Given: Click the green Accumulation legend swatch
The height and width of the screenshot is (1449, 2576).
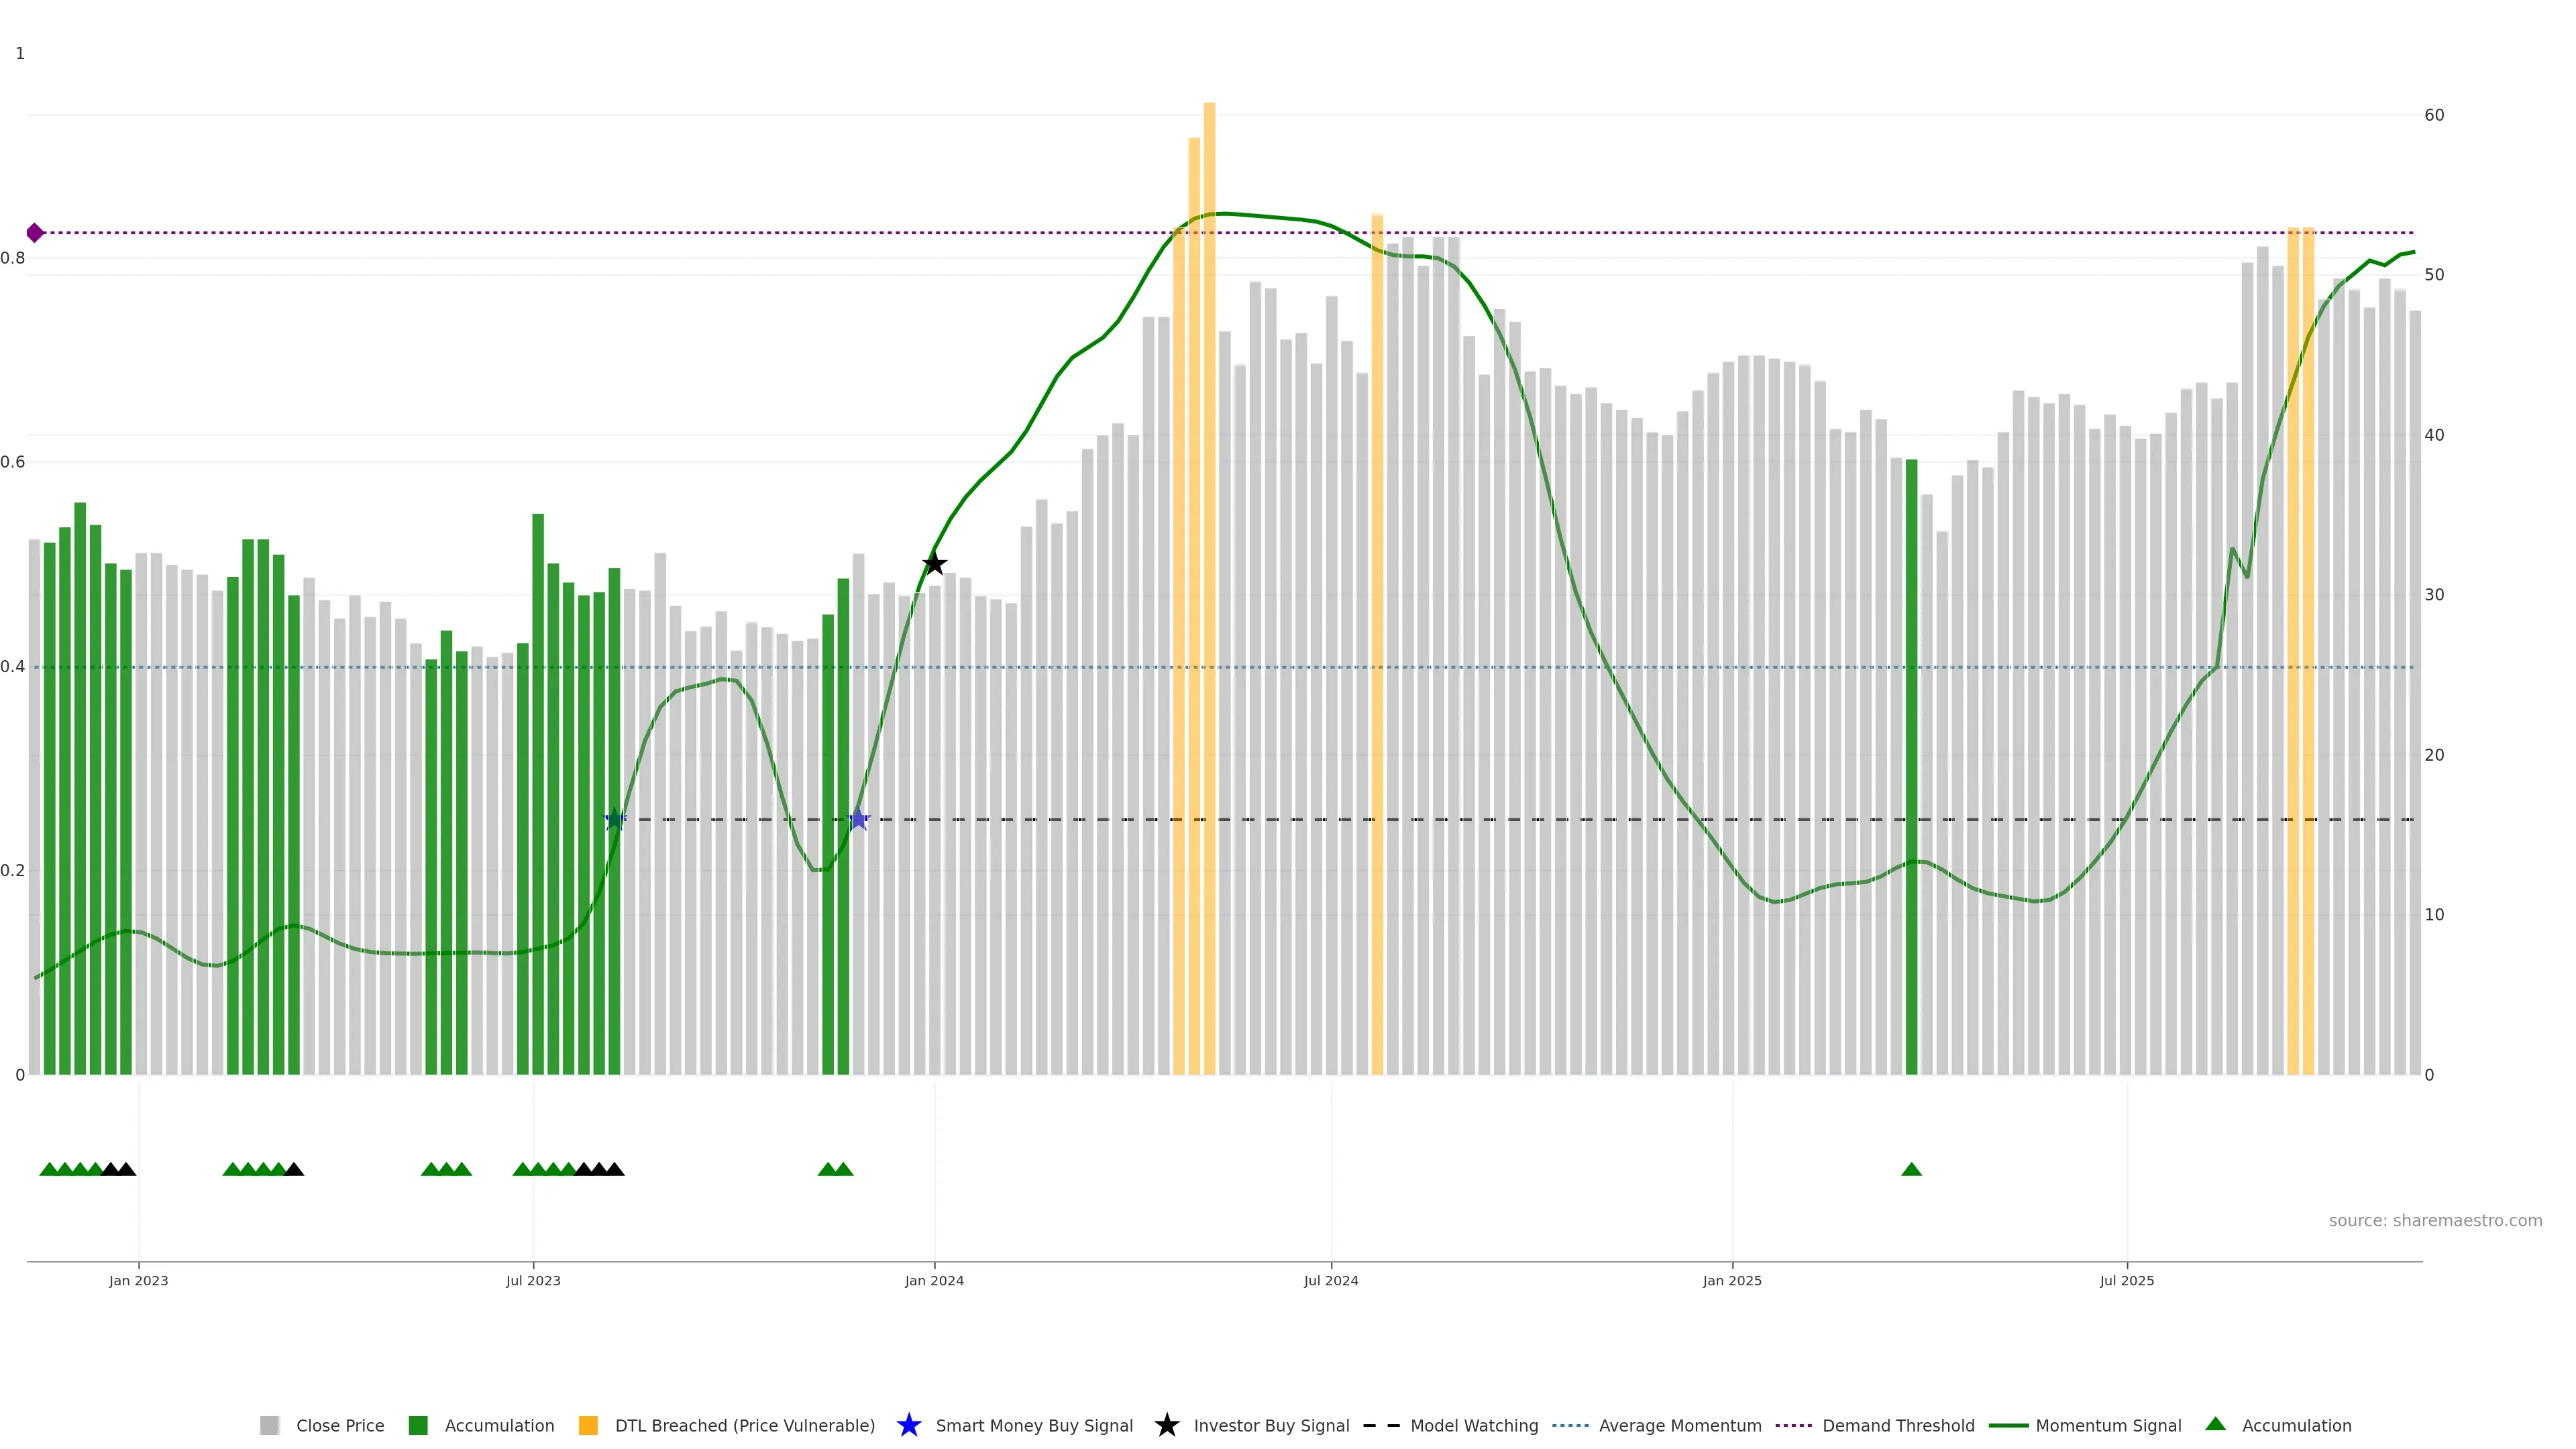Looking at the screenshot, I should tap(418, 1425).
